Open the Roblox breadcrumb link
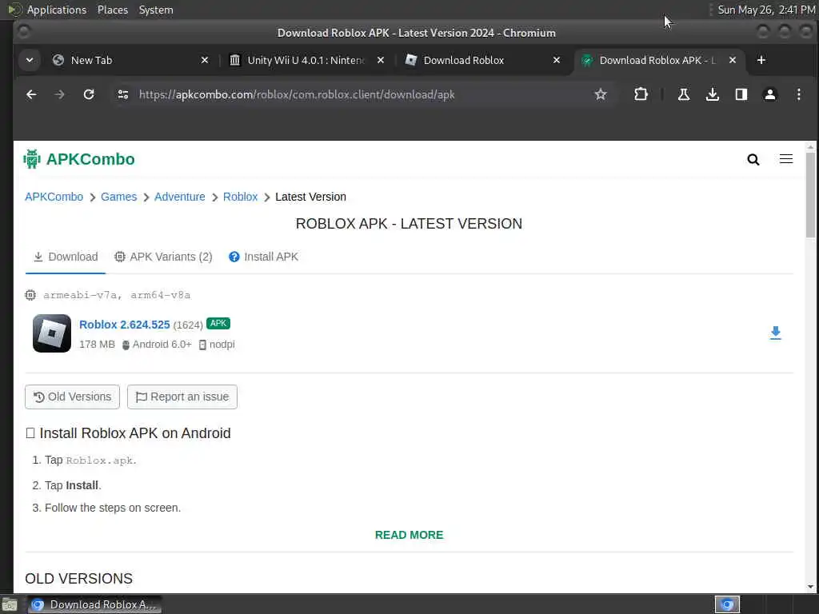This screenshot has height=614, width=819. [240, 197]
